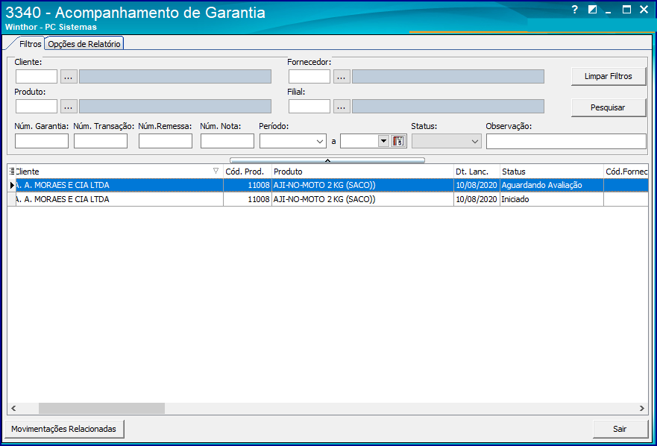Focus the Fornecedor code input field
The width and height of the screenshot is (657, 446).
click(309, 77)
